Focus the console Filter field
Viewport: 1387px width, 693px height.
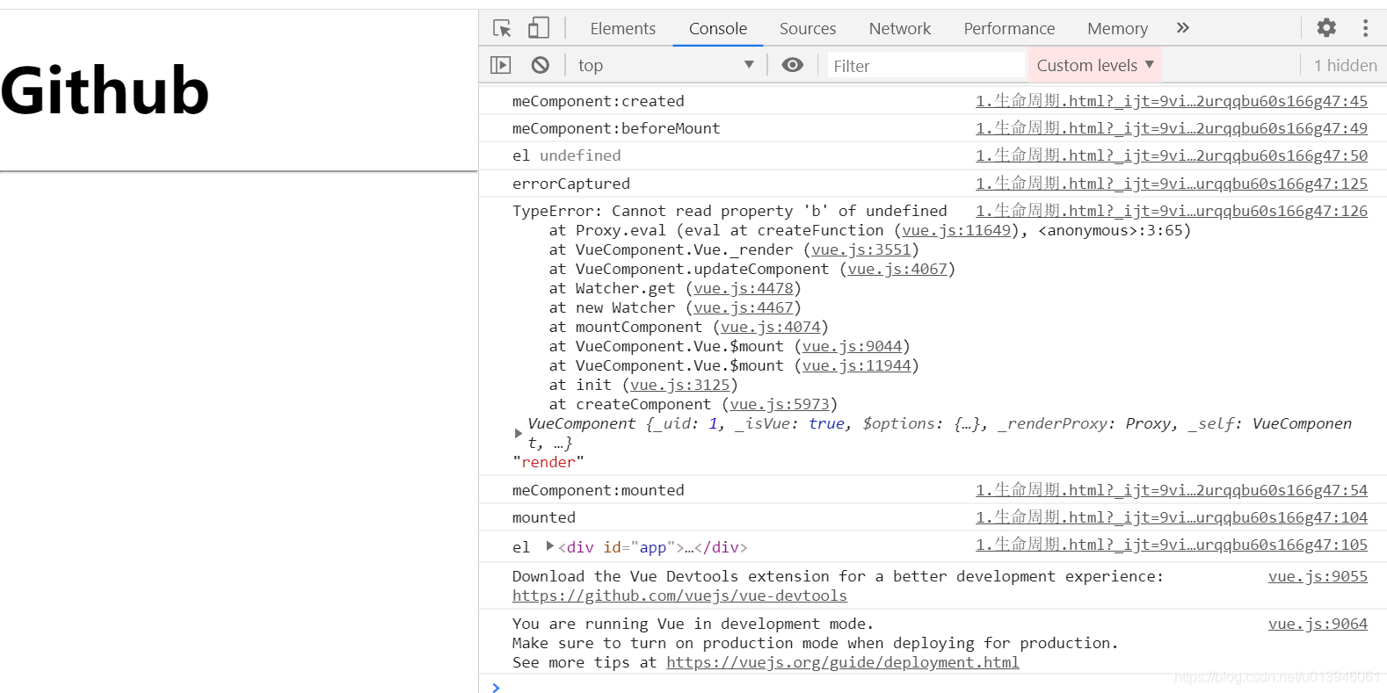click(x=926, y=66)
